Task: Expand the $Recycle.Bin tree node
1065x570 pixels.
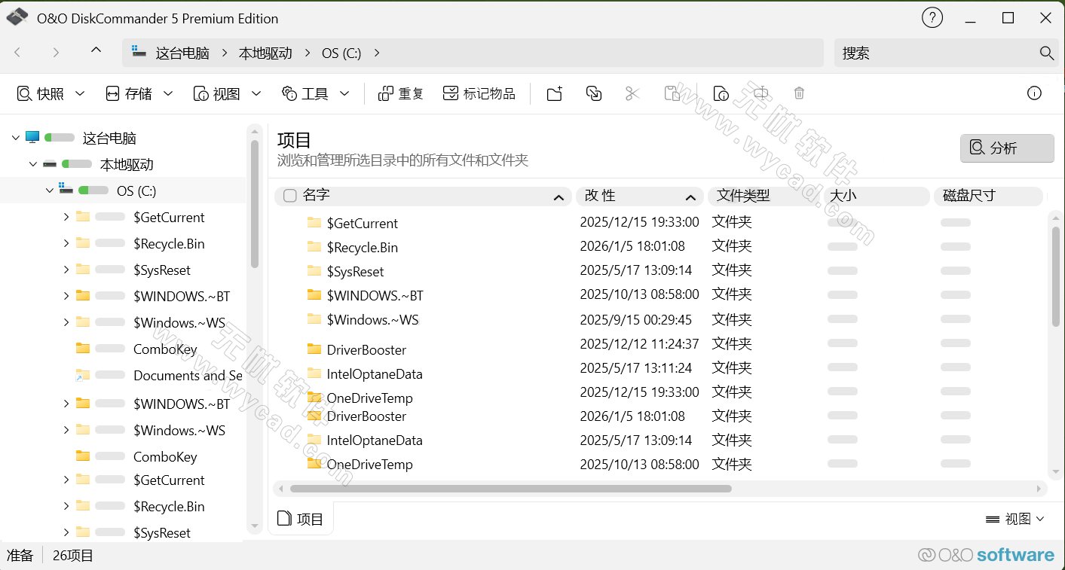Action: 65,243
